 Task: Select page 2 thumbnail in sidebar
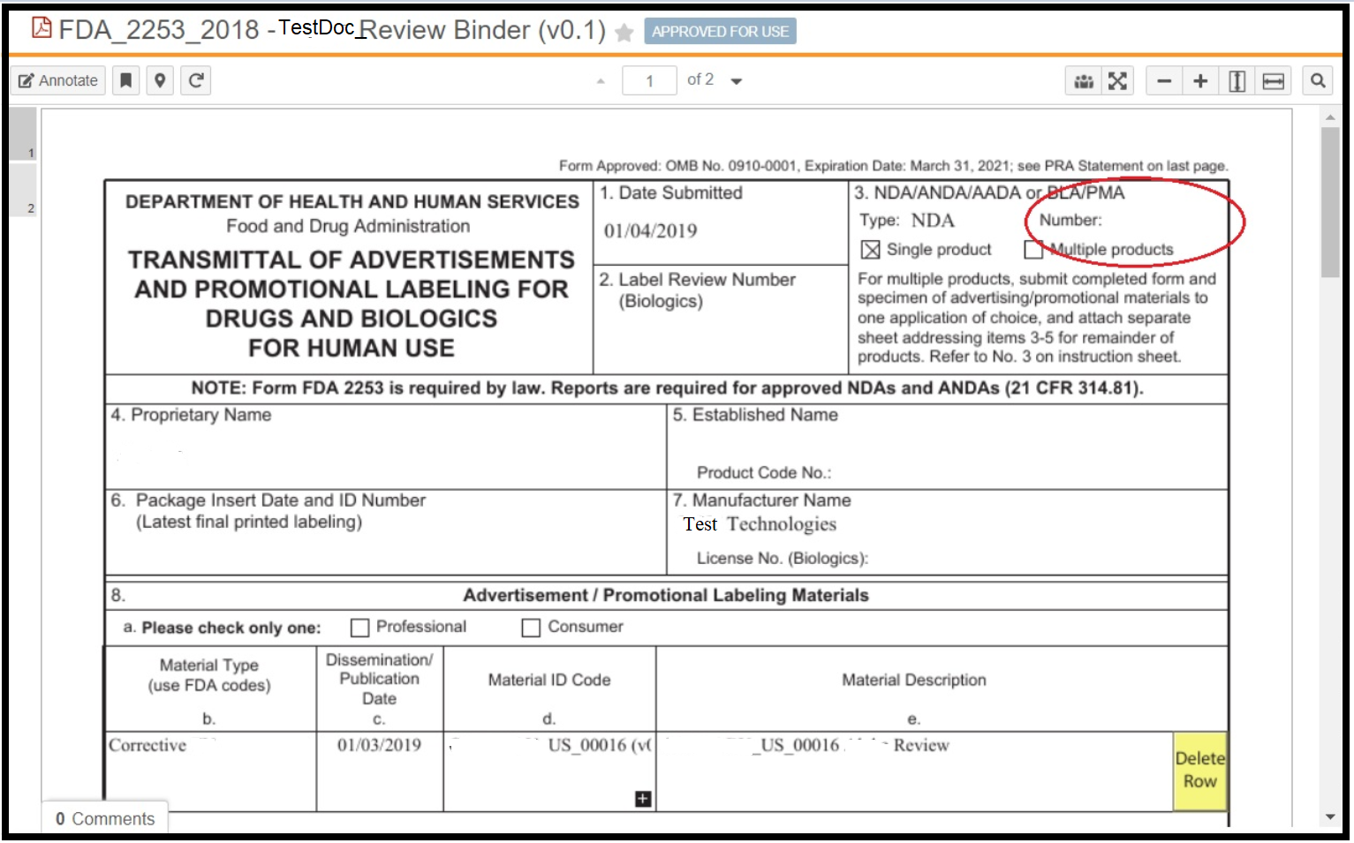24,190
